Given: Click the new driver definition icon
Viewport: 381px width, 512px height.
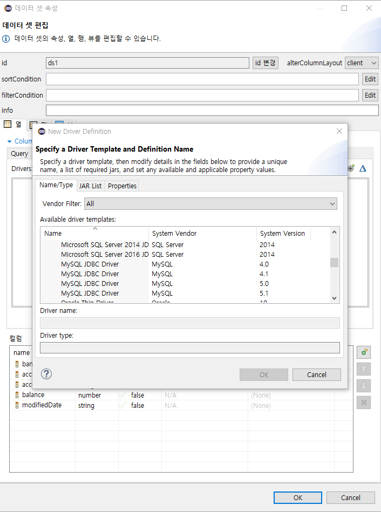Looking at the screenshot, I should pyautogui.click(x=351, y=168).
